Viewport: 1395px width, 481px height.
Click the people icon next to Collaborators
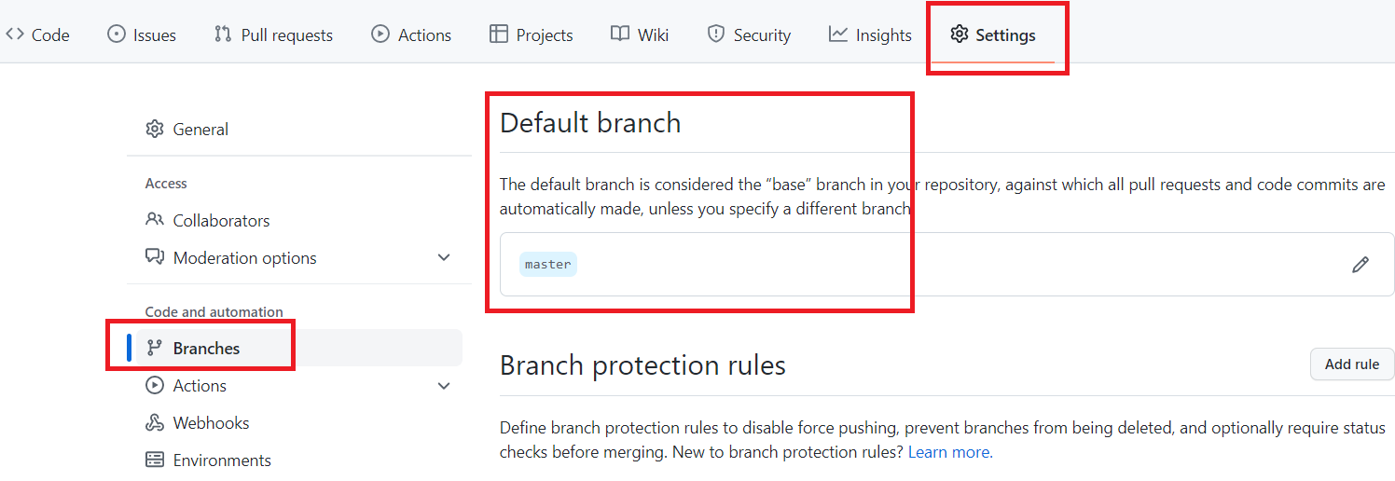tap(155, 221)
